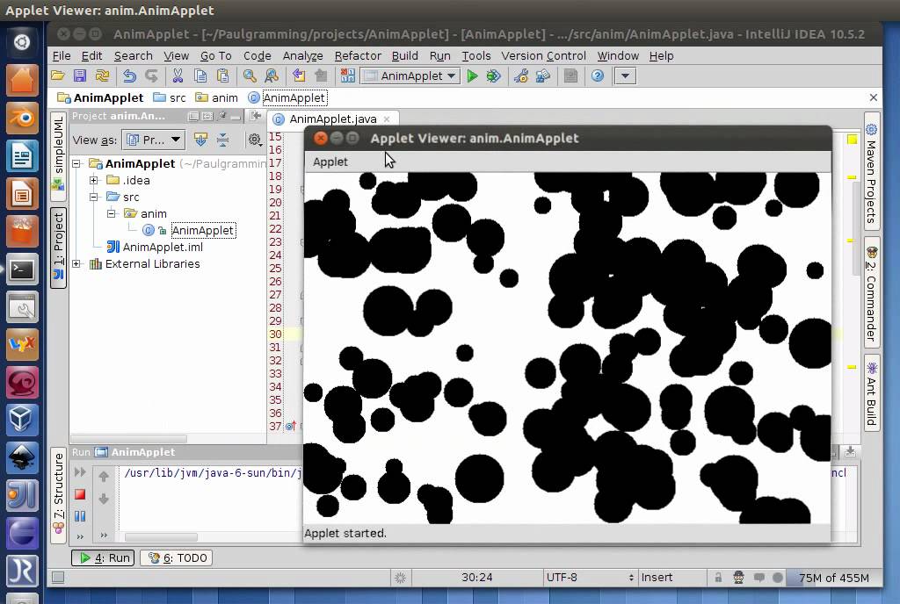Toggle read-only lock icon in status bar
The height and width of the screenshot is (604, 900).
pyautogui.click(x=718, y=577)
